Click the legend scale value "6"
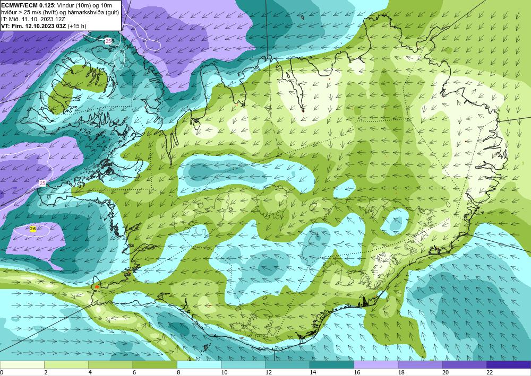531x376 pixels. click(x=134, y=372)
